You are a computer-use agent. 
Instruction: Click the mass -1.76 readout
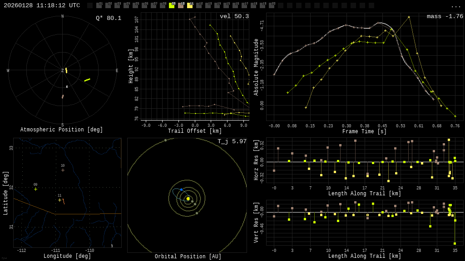point(445,16)
